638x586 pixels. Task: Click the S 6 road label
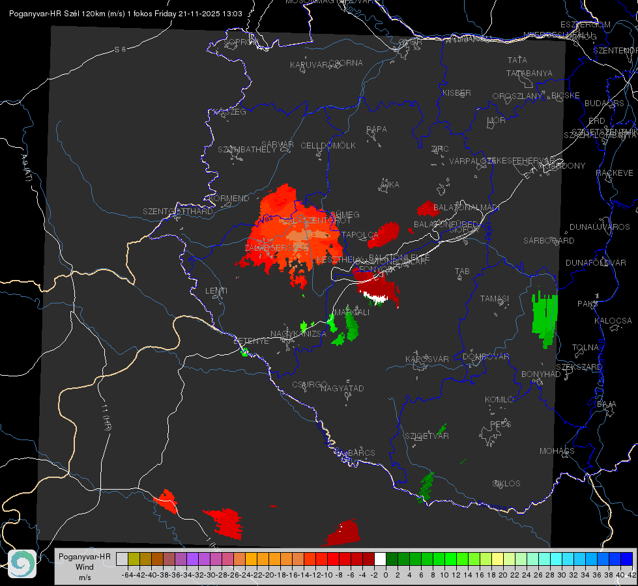[120, 49]
